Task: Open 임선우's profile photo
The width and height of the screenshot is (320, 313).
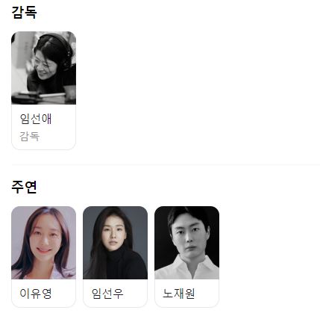Action: (115, 243)
